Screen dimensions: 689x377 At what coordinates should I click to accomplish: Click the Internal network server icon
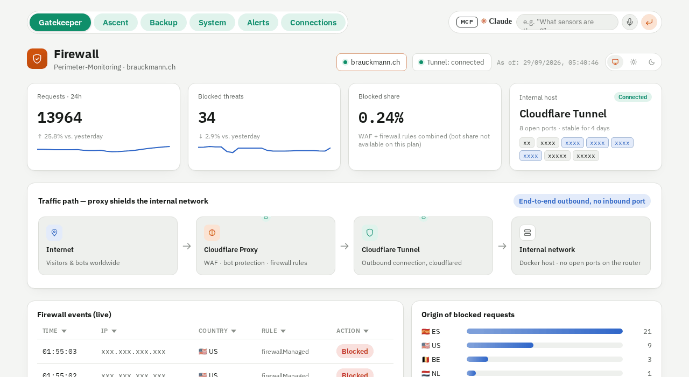(528, 233)
